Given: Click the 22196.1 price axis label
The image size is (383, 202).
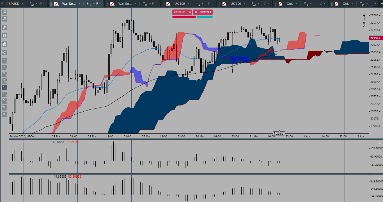Looking at the screenshot, I should pyautogui.click(x=375, y=38).
